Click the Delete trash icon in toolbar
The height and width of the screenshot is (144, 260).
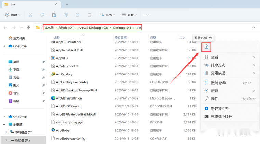tap(89, 15)
